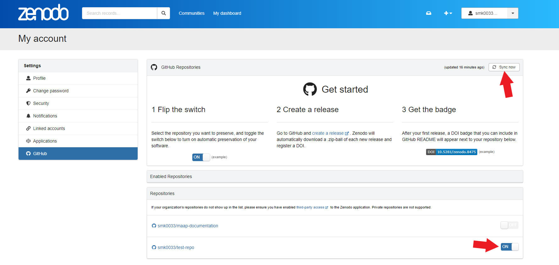
Task: Go to My dashboard
Action: pos(227,13)
